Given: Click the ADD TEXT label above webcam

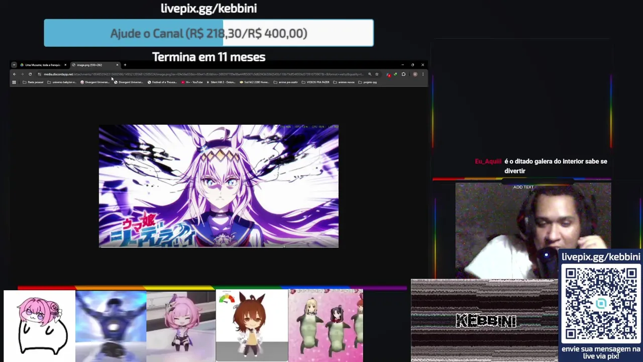Looking at the screenshot, I should [x=523, y=187].
